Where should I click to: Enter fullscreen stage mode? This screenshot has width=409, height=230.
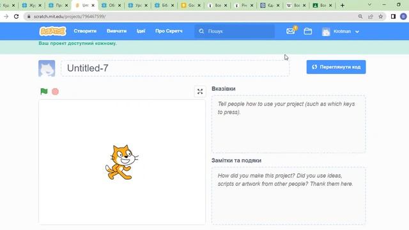coord(200,91)
